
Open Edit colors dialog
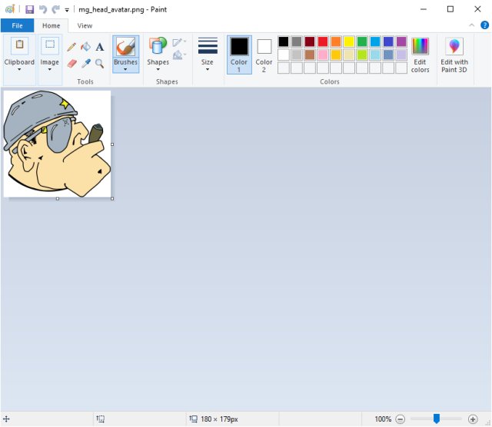coord(420,55)
